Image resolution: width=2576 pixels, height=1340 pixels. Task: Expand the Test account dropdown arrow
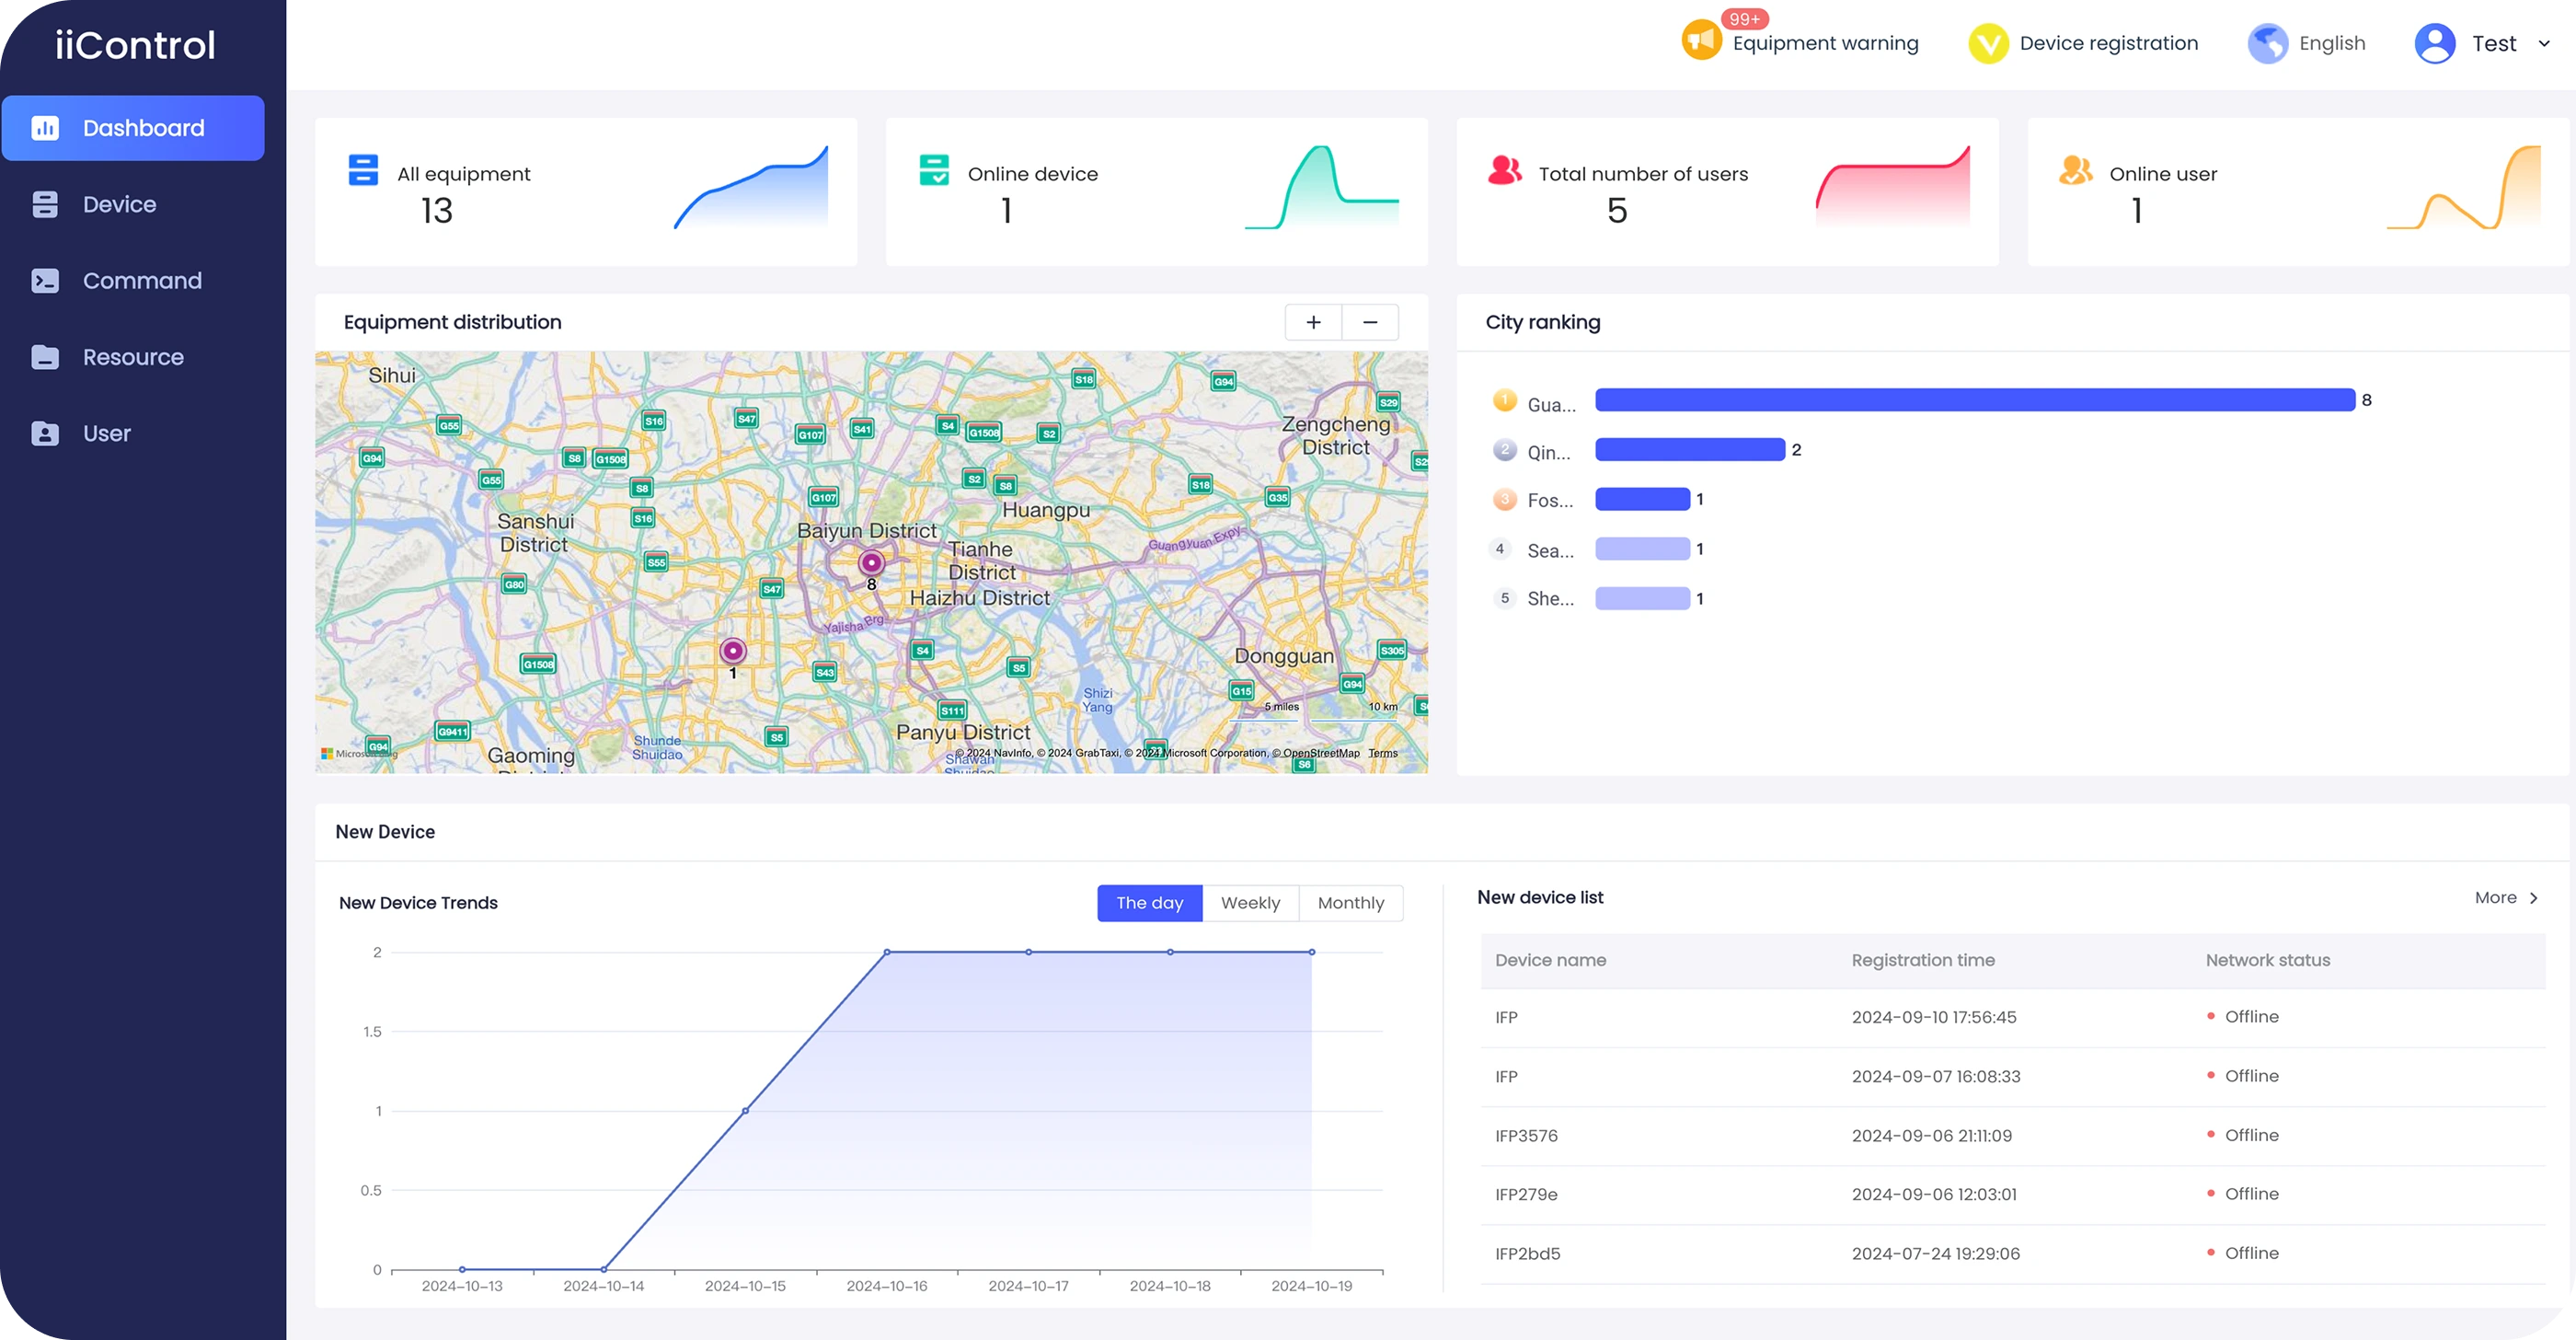(2544, 44)
